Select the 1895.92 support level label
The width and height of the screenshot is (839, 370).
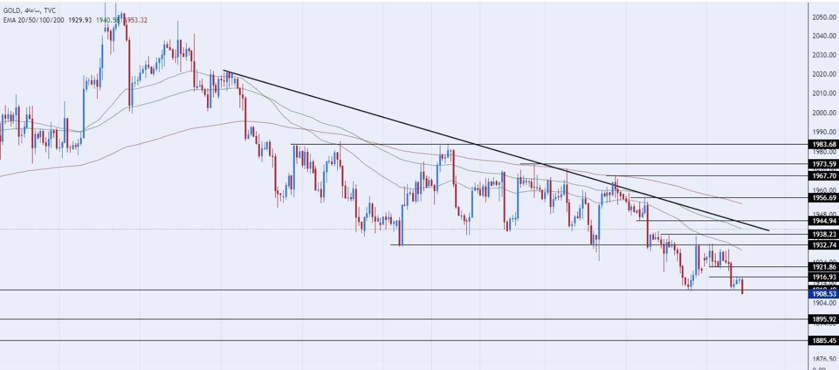(x=824, y=319)
